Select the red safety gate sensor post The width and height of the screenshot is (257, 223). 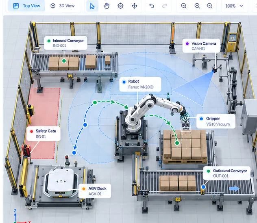[26, 150]
